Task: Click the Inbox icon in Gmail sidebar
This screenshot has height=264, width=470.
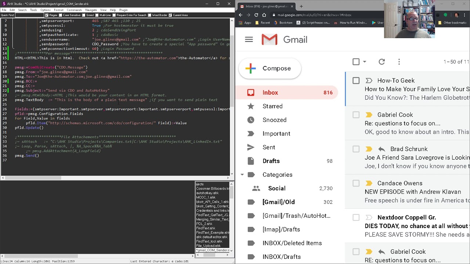Action: click(x=251, y=93)
